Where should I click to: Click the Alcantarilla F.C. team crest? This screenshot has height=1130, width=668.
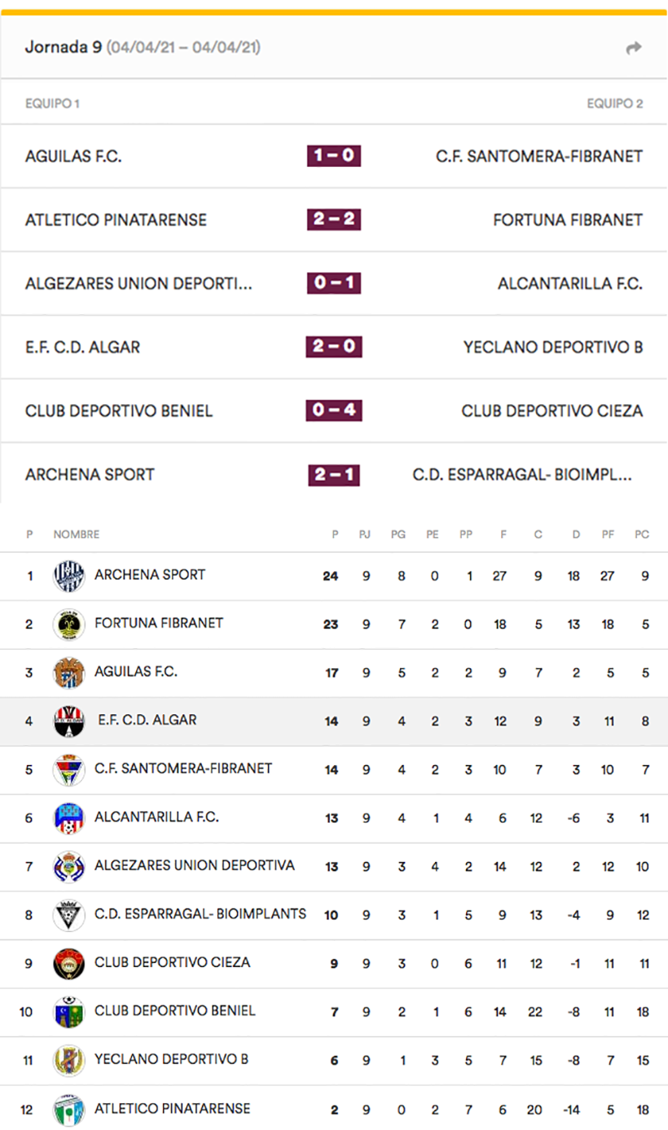point(68,818)
